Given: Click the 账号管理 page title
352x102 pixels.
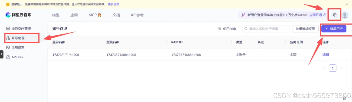Looking at the screenshot, I should pyautogui.click(x=60, y=28).
